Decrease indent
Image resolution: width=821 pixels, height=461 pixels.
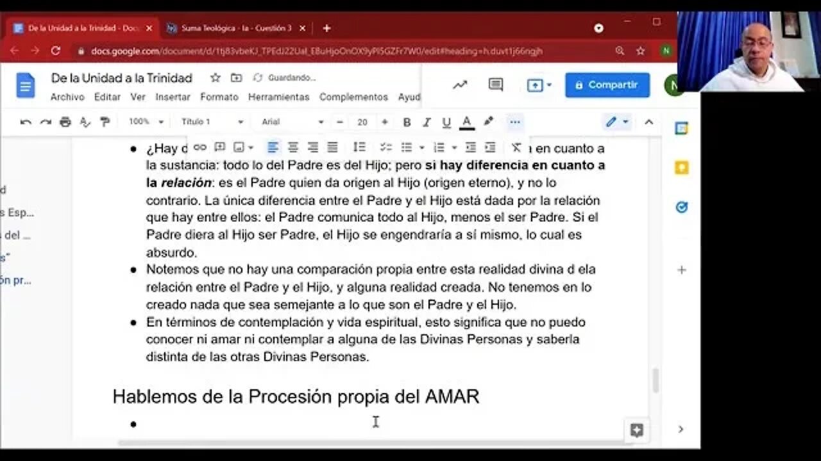pos(471,147)
